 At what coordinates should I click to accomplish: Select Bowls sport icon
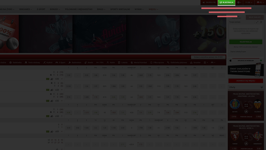pyautogui.click(x=89, y=63)
